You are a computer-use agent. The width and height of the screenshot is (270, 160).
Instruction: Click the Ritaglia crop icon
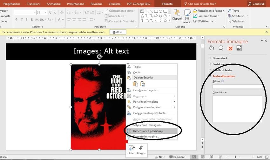(141, 150)
